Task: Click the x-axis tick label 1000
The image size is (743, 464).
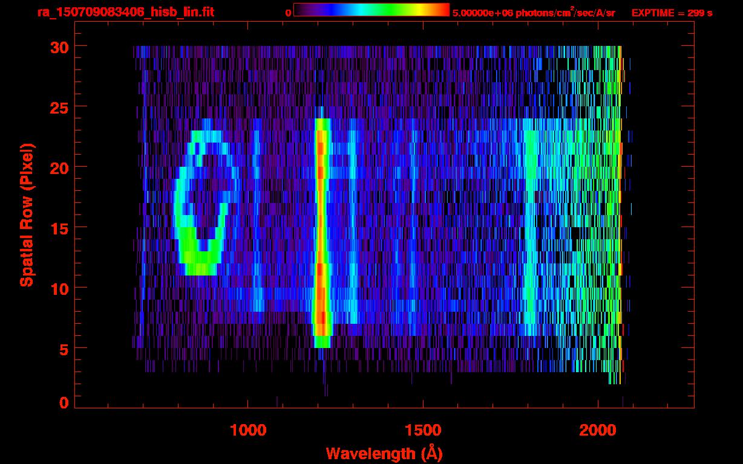Action: [x=248, y=430]
